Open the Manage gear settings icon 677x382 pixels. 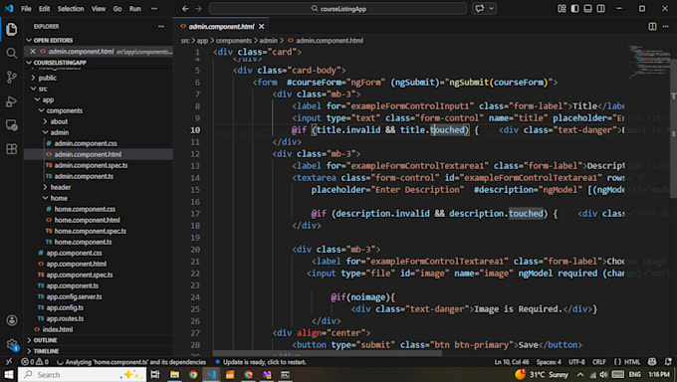(12, 344)
